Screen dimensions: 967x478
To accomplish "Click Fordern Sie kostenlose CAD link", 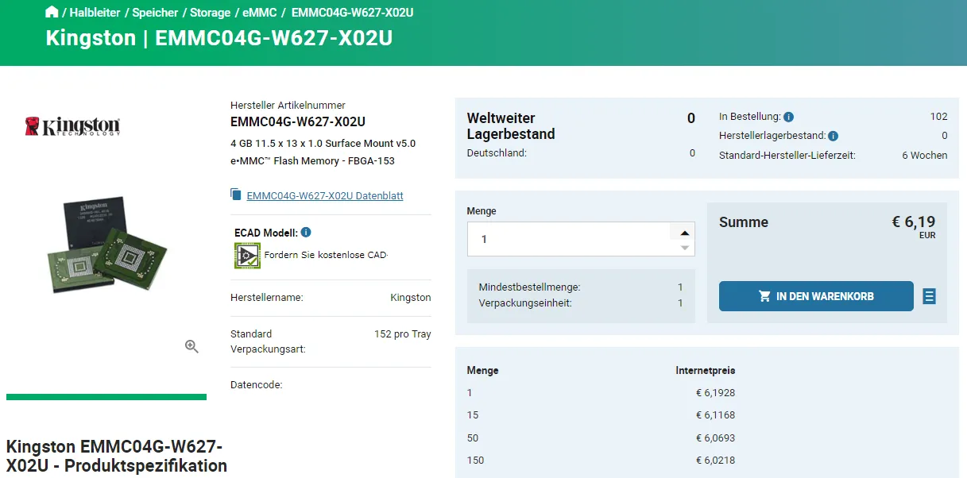I will tap(326, 256).
